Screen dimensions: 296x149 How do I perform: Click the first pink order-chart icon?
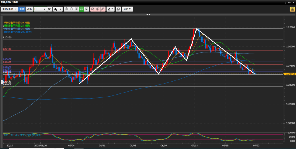click(93, 9)
